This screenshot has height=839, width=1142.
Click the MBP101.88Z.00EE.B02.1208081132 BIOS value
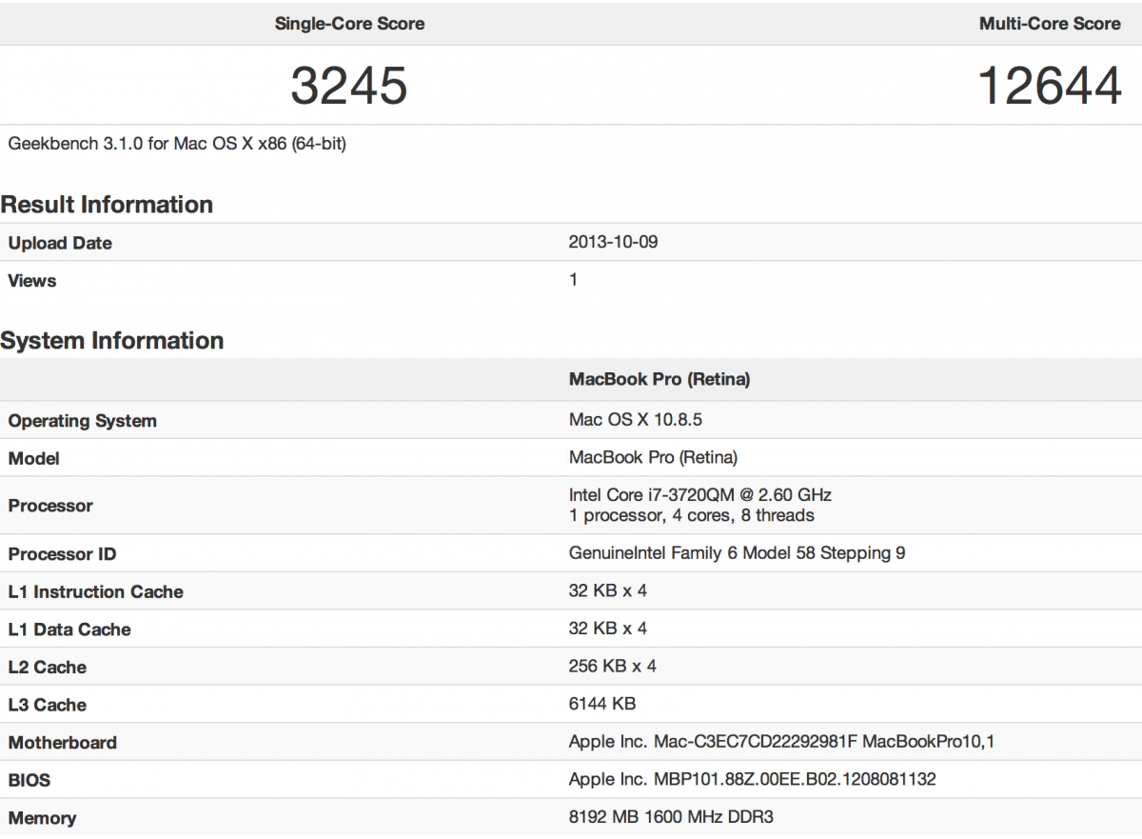pos(752,780)
